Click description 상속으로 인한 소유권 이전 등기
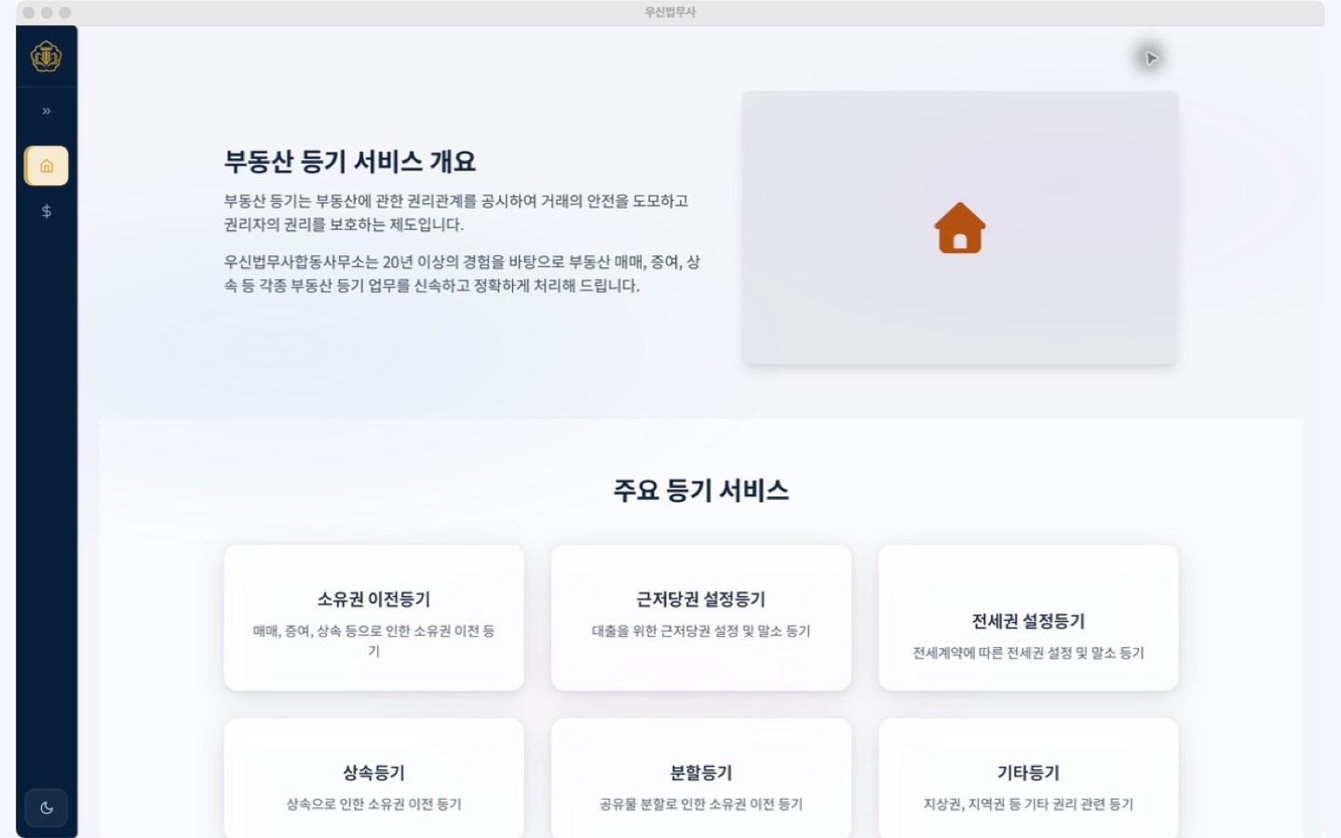This screenshot has width=1341, height=838. coord(373,804)
